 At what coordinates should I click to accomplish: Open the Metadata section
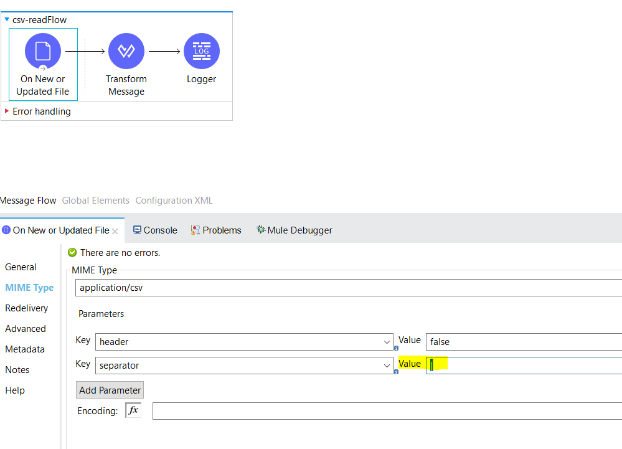pyautogui.click(x=25, y=349)
